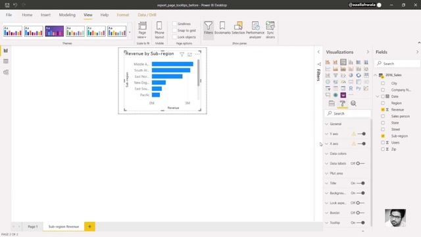Check the Region field checkbox
The image size is (421, 237).
383,103
